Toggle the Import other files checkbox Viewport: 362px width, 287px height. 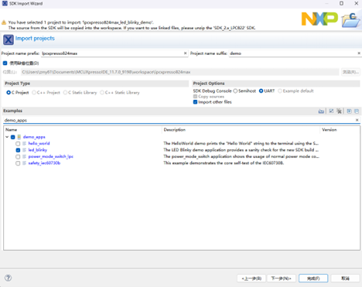195,102
